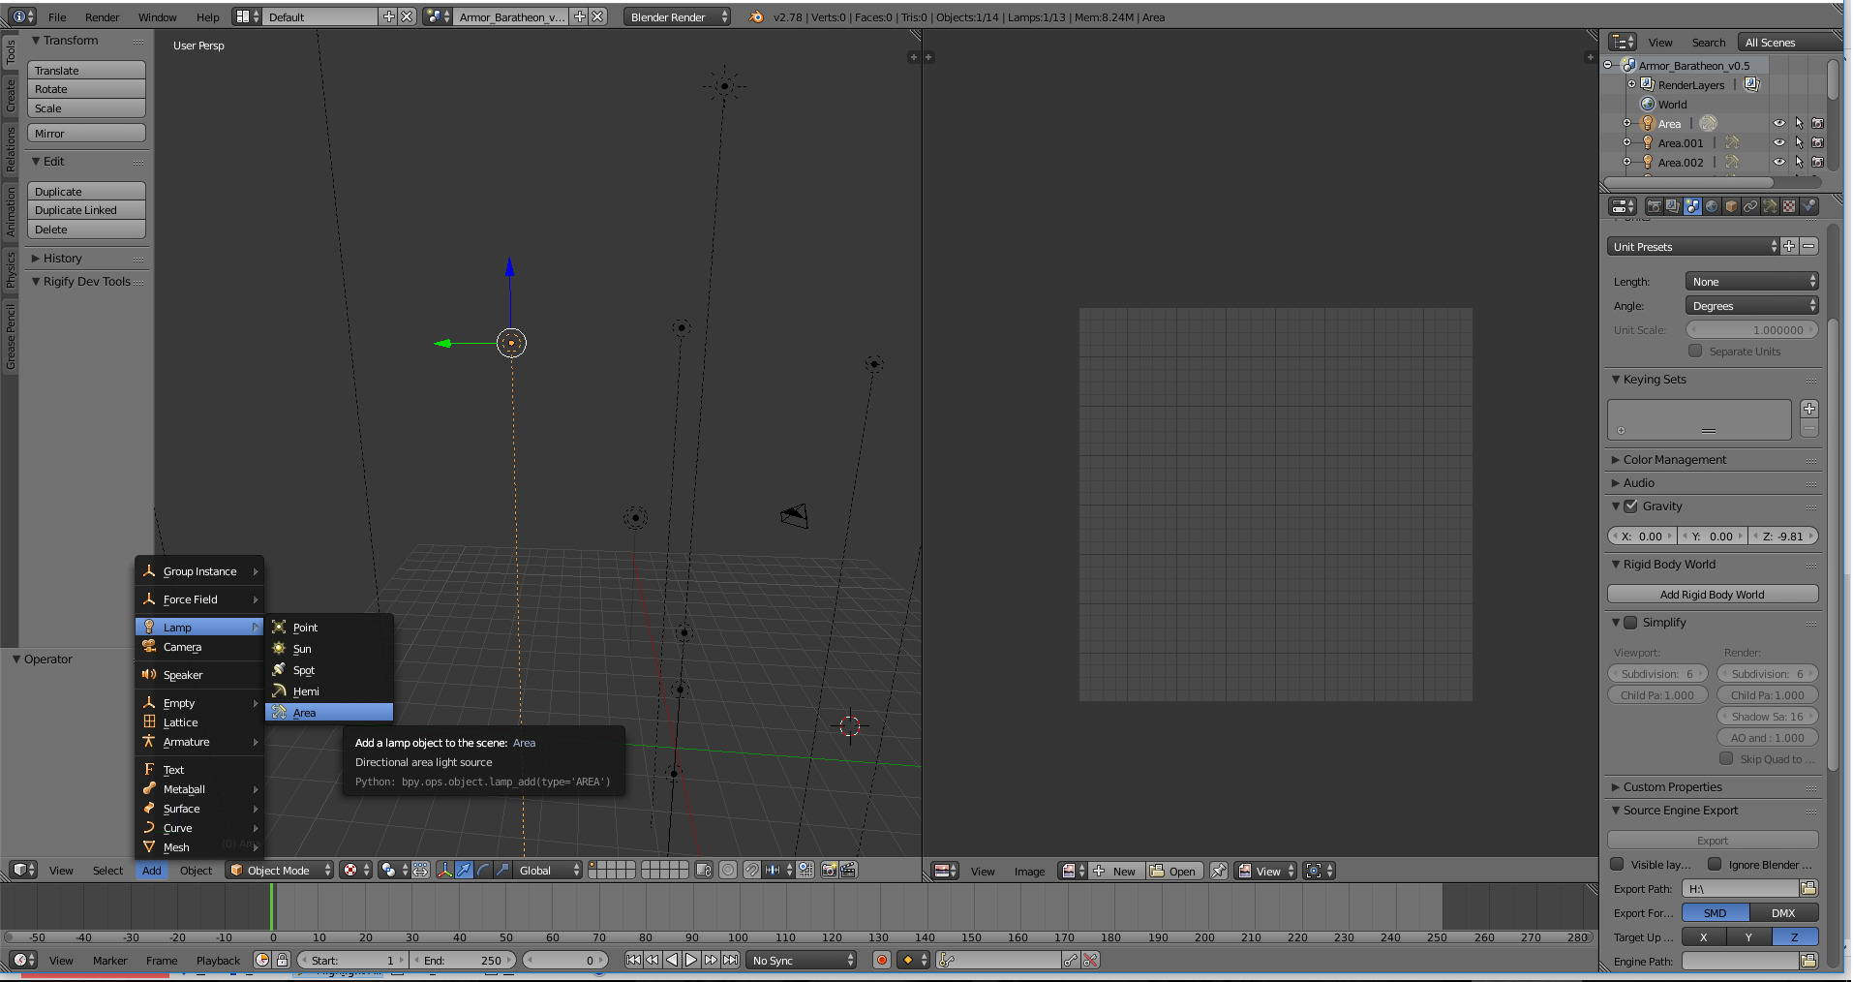
Task: Click the Area lamp bulb icon in outliner
Action: click(x=1648, y=123)
